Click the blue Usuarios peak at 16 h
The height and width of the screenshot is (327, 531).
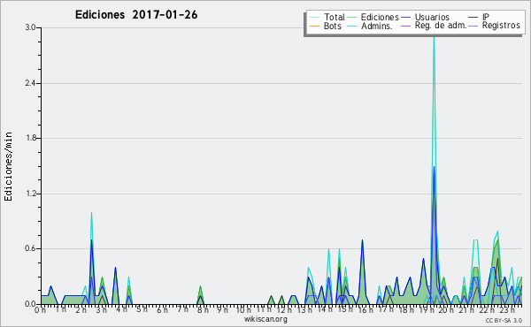coord(362,240)
